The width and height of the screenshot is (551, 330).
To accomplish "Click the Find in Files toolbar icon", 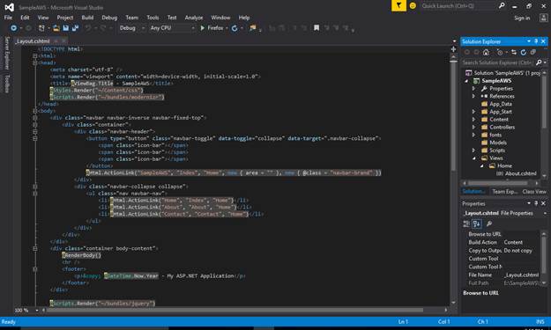I will tap(253, 27).
